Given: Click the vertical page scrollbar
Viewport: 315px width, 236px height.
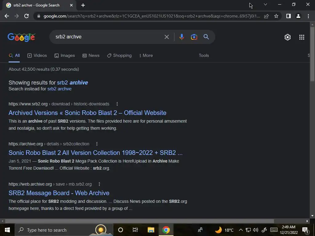Looking at the screenshot, I should point(312,54).
